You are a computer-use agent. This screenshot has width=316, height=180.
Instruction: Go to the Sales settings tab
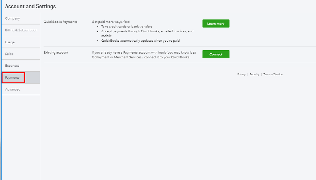pyautogui.click(x=9, y=54)
